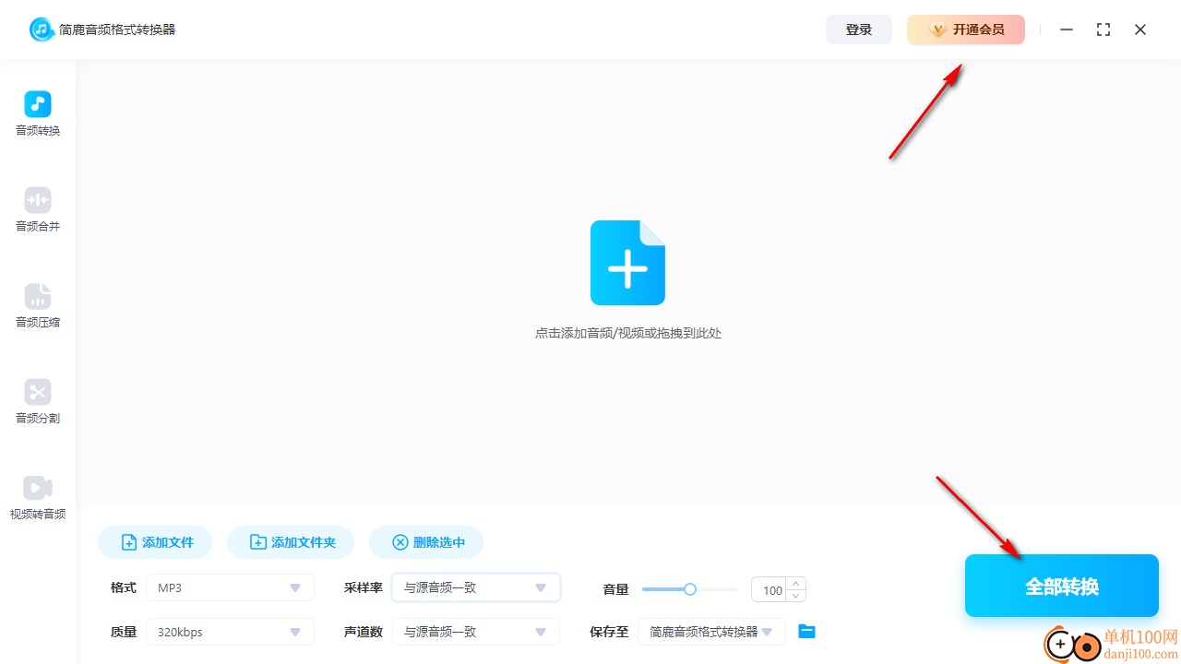The image size is (1181, 664).
Task: Click 添加文件 add file button
Action: (x=155, y=542)
